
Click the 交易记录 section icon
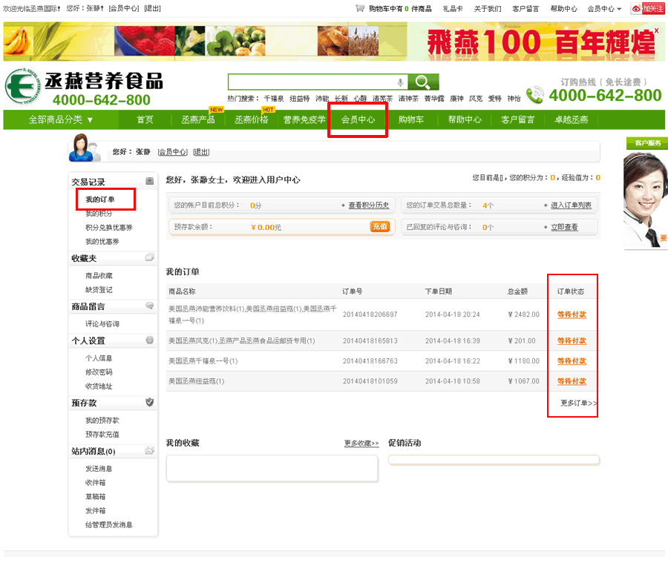tap(149, 181)
